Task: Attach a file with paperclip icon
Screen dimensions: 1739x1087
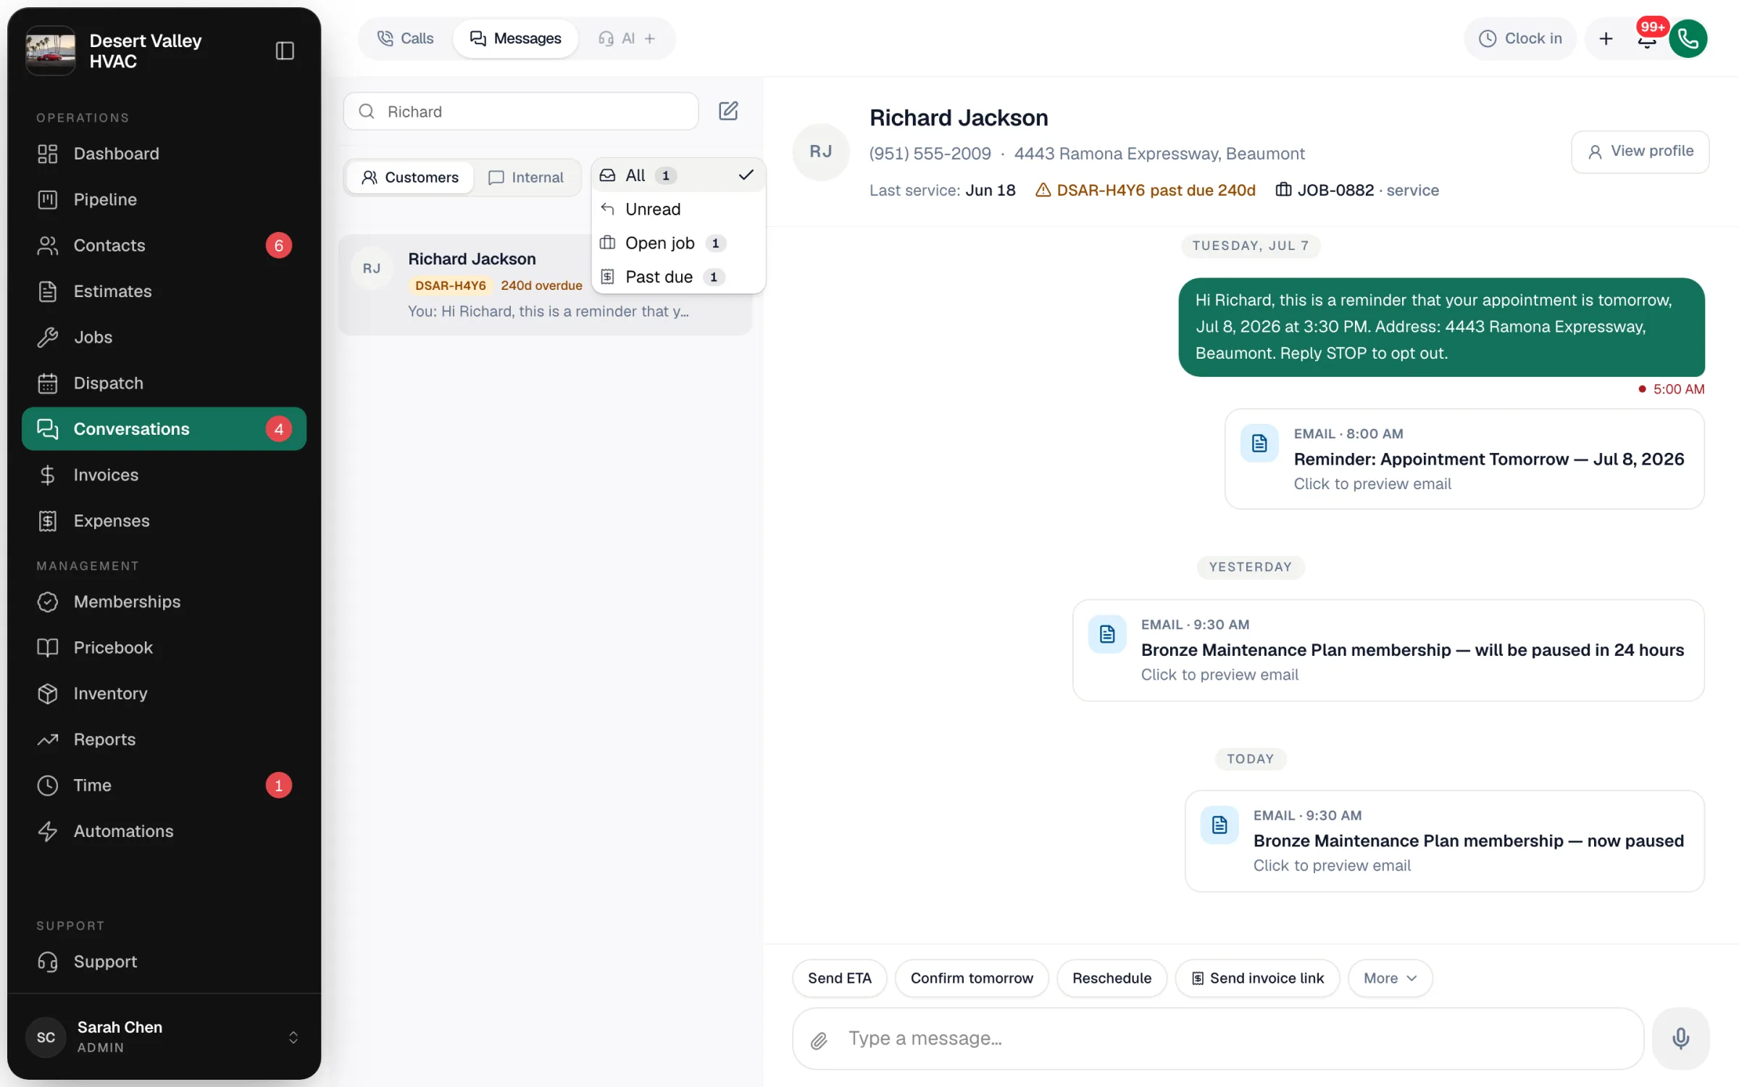Action: pyautogui.click(x=819, y=1040)
